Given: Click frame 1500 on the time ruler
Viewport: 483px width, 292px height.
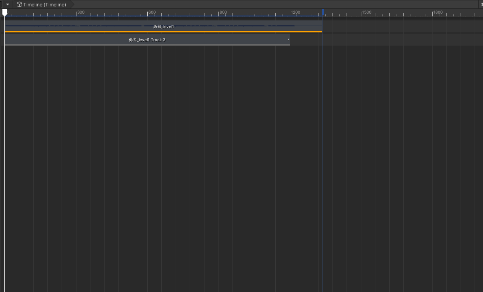Looking at the screenshot, I should (367, 12).
